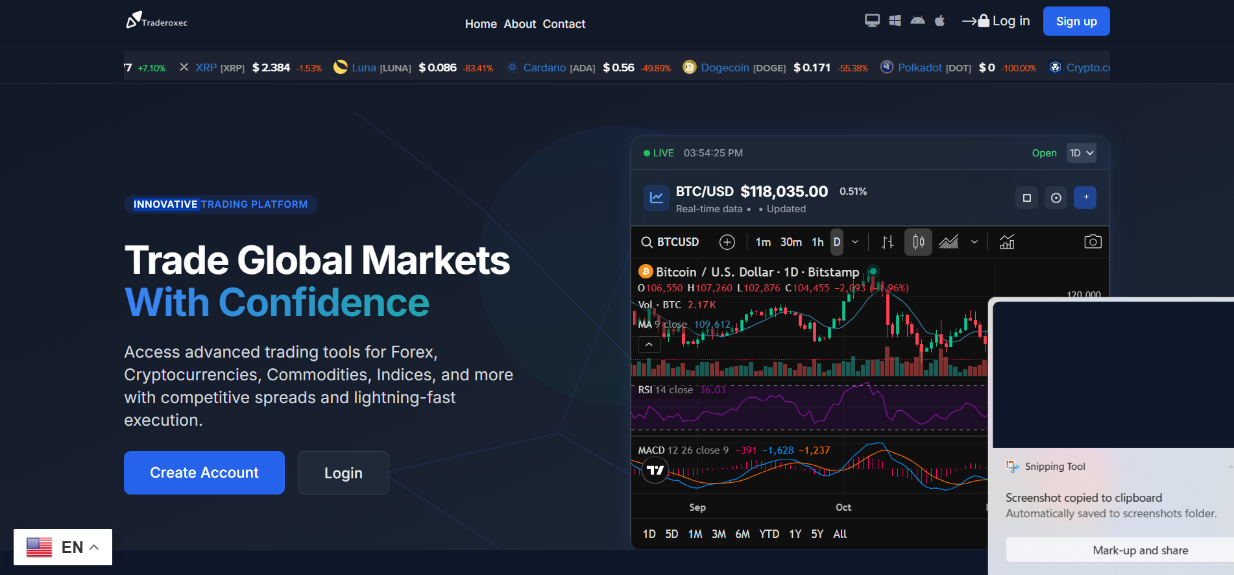
Task: Open BTCUSD symbol search
Action: pyautogui.click(x=670, y=242)
